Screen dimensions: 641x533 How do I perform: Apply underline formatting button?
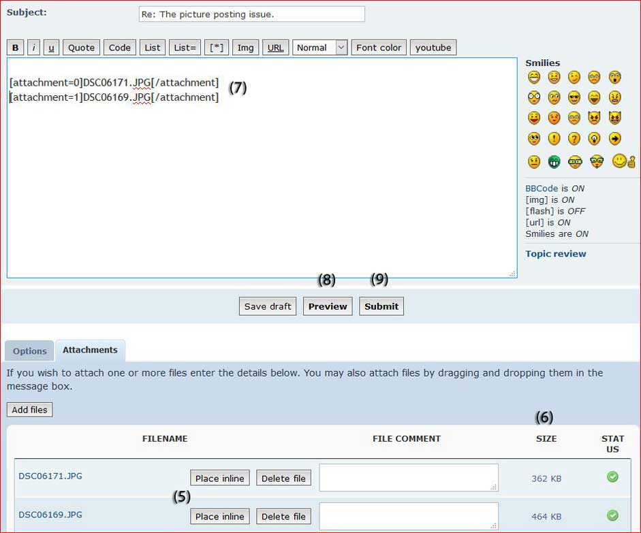tap(52, 48)
